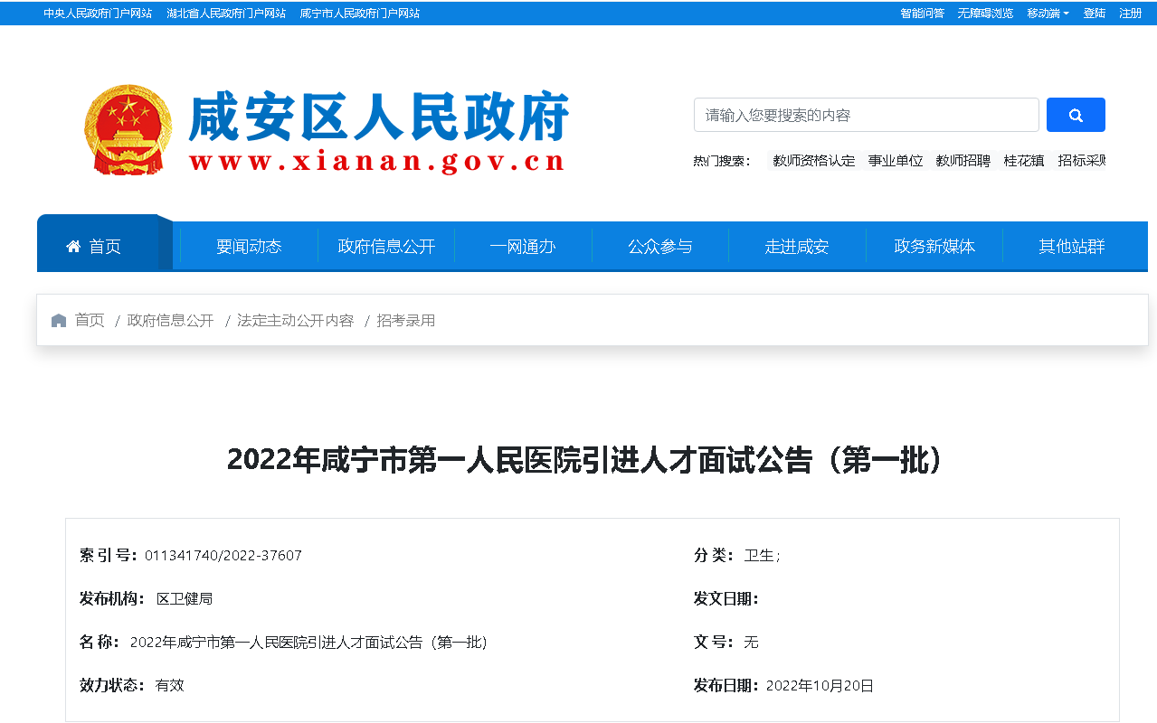Click the 无障碍浏览 link

click(x=985, y=14)
